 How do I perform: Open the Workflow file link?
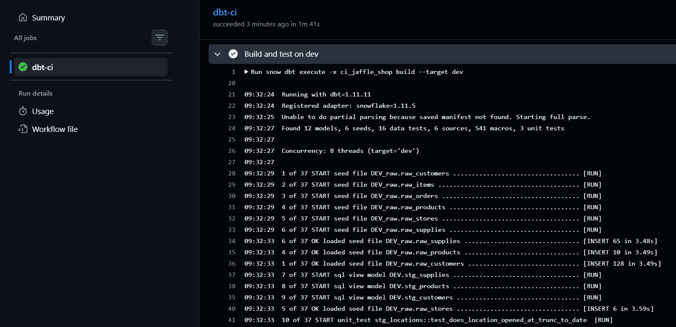(55, 129)
